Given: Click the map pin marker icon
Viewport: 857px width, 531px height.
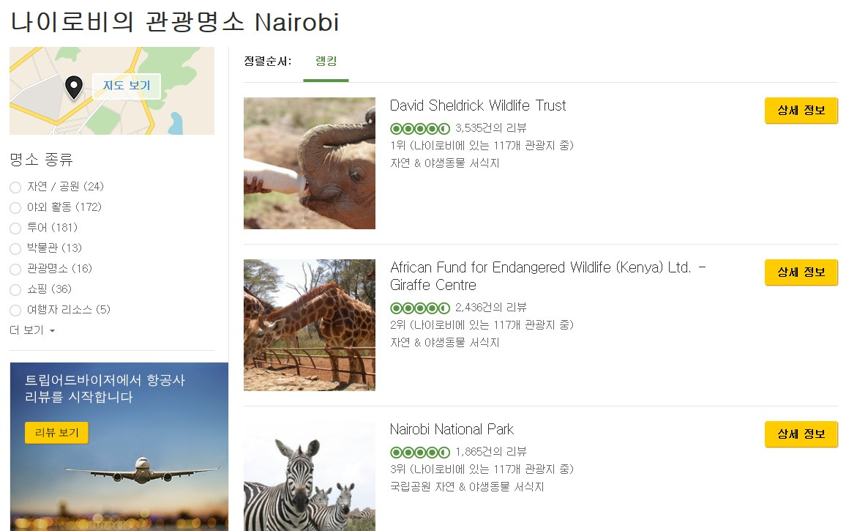Looking at the screenshot, I should coord(74,86).
